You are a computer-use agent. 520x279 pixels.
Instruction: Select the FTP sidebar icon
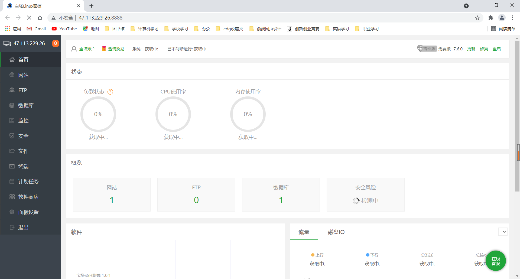pyautogui.click(x=22, y=90)
